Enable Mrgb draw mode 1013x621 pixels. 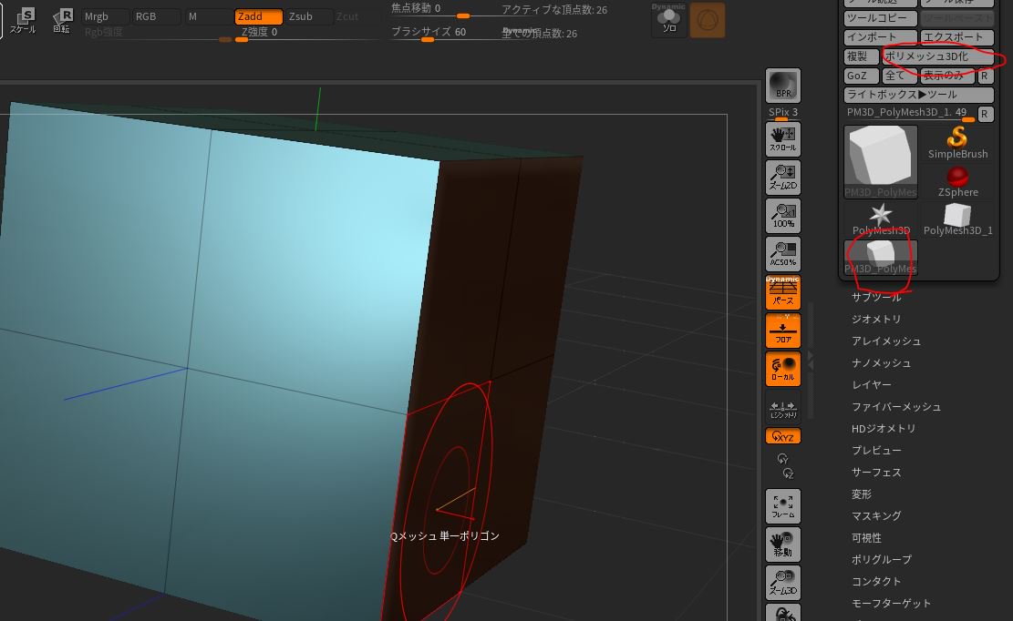(105, 16)
